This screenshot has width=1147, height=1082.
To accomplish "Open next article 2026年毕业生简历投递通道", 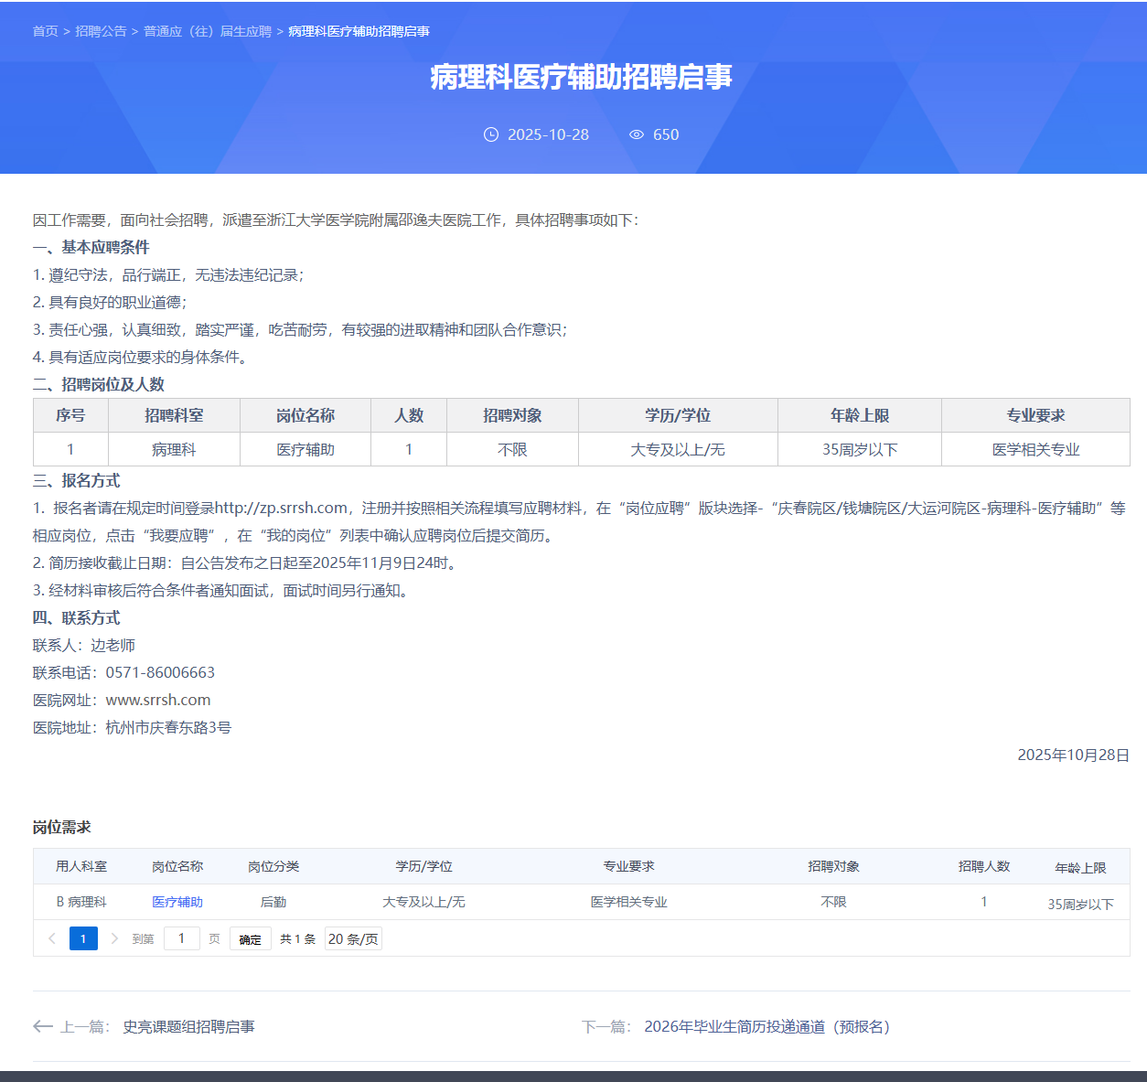I will point(766,1026).
